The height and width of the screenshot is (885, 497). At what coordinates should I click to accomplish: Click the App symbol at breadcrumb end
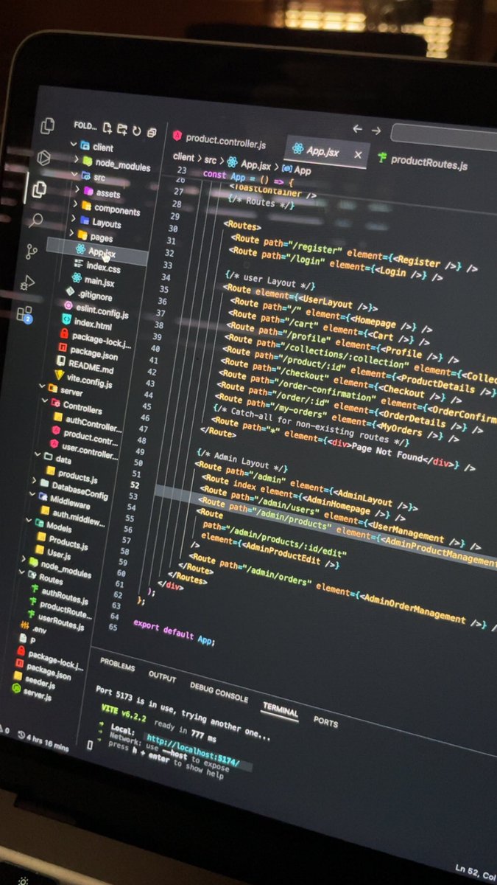[303, 169]
